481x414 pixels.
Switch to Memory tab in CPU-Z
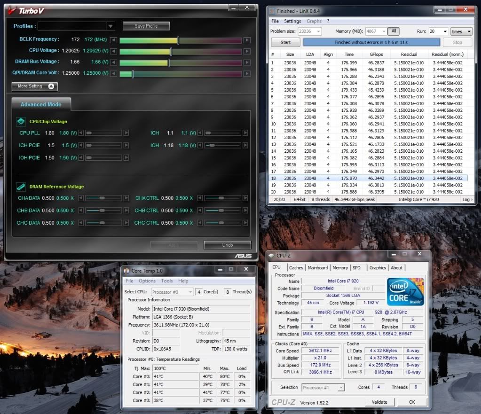340,268
